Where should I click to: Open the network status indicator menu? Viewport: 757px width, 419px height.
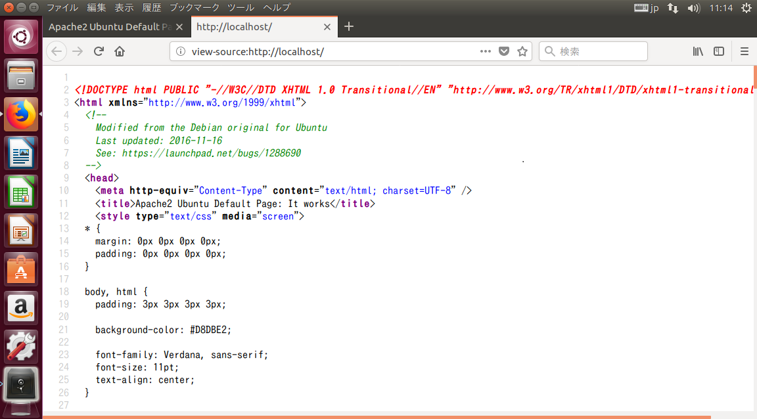[x=672, y=7]
